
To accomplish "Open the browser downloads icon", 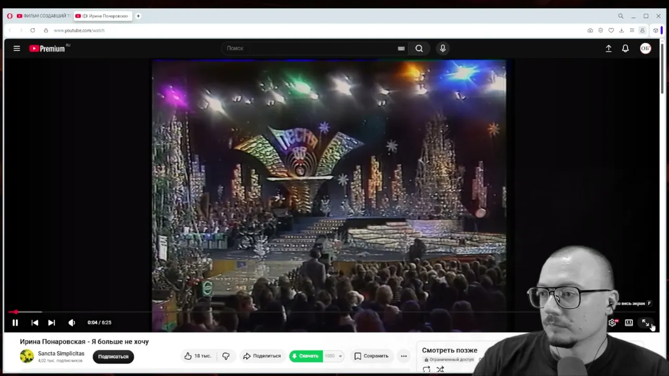I will click(x=621, y=30).
